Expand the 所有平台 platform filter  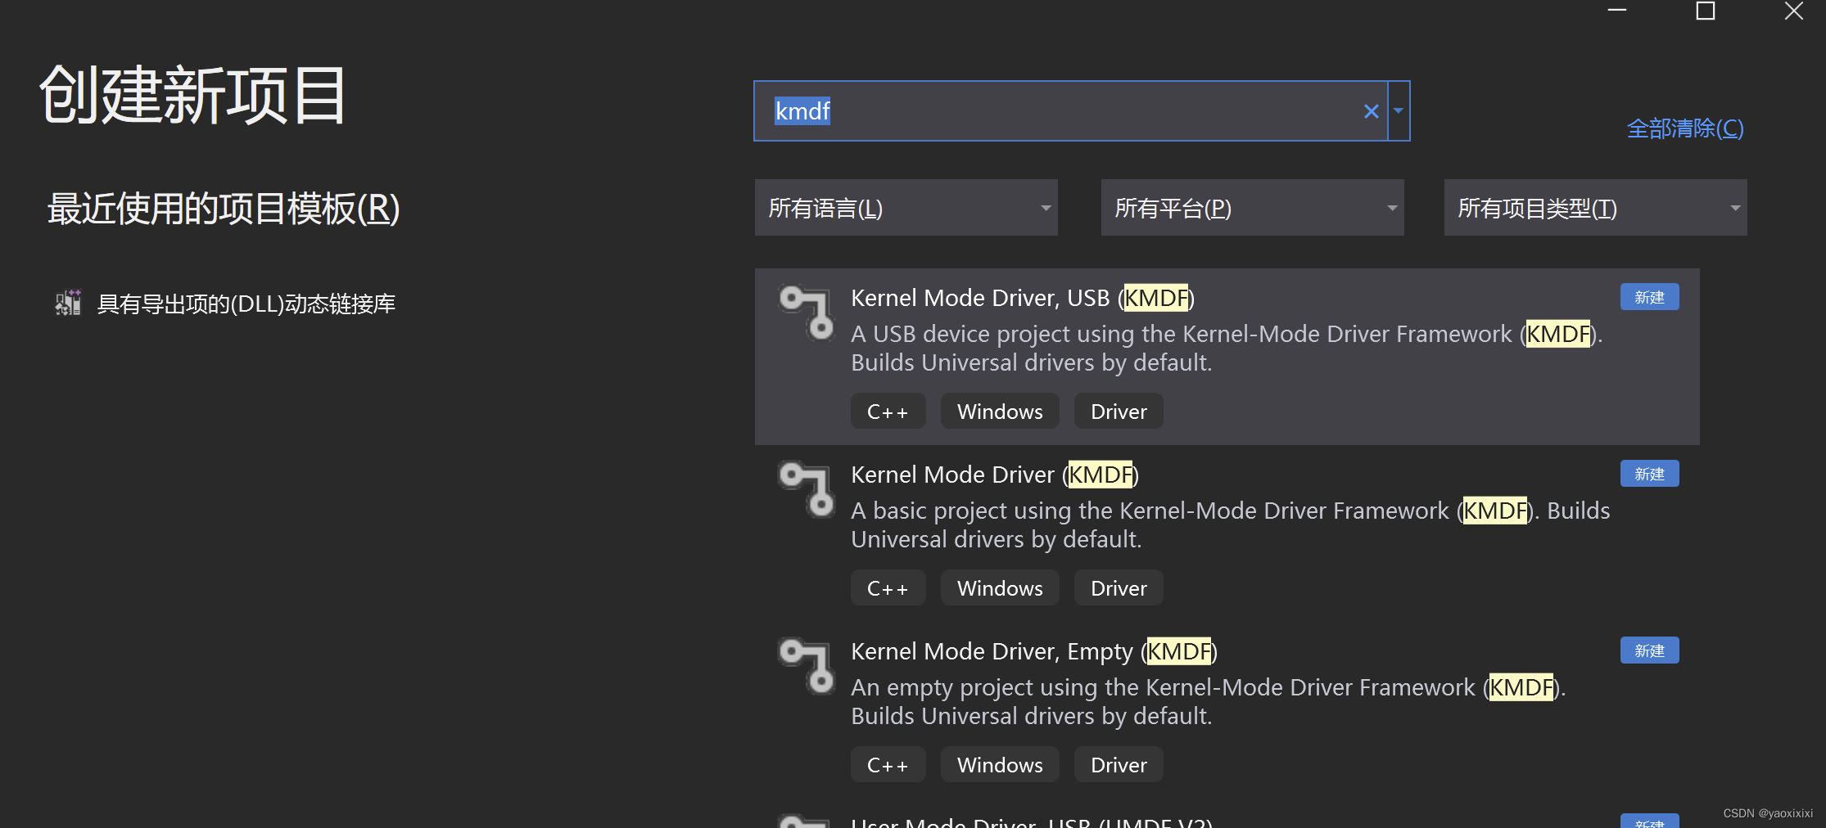tap(1253, 208)
